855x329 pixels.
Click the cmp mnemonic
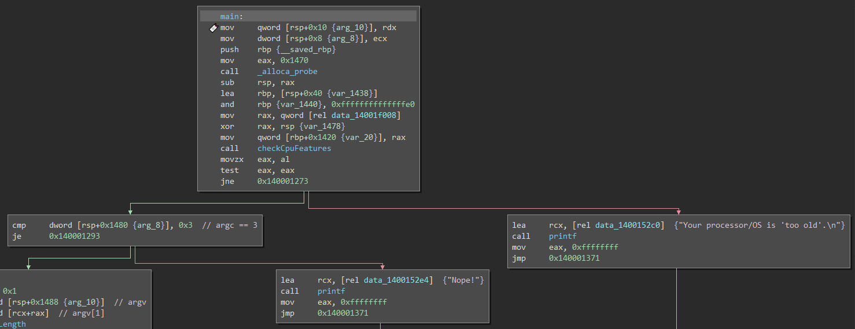pos(19,226)
